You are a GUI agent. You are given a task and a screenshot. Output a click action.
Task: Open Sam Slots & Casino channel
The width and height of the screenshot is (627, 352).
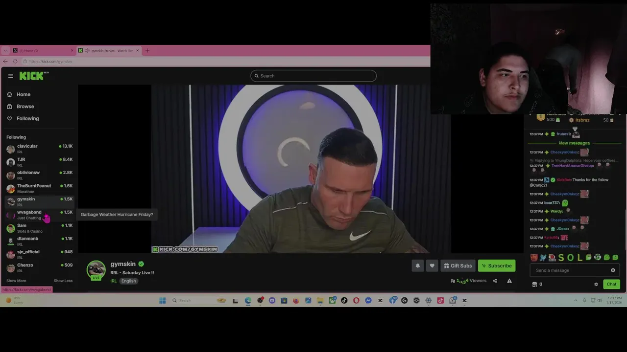[x=39, y=227]
